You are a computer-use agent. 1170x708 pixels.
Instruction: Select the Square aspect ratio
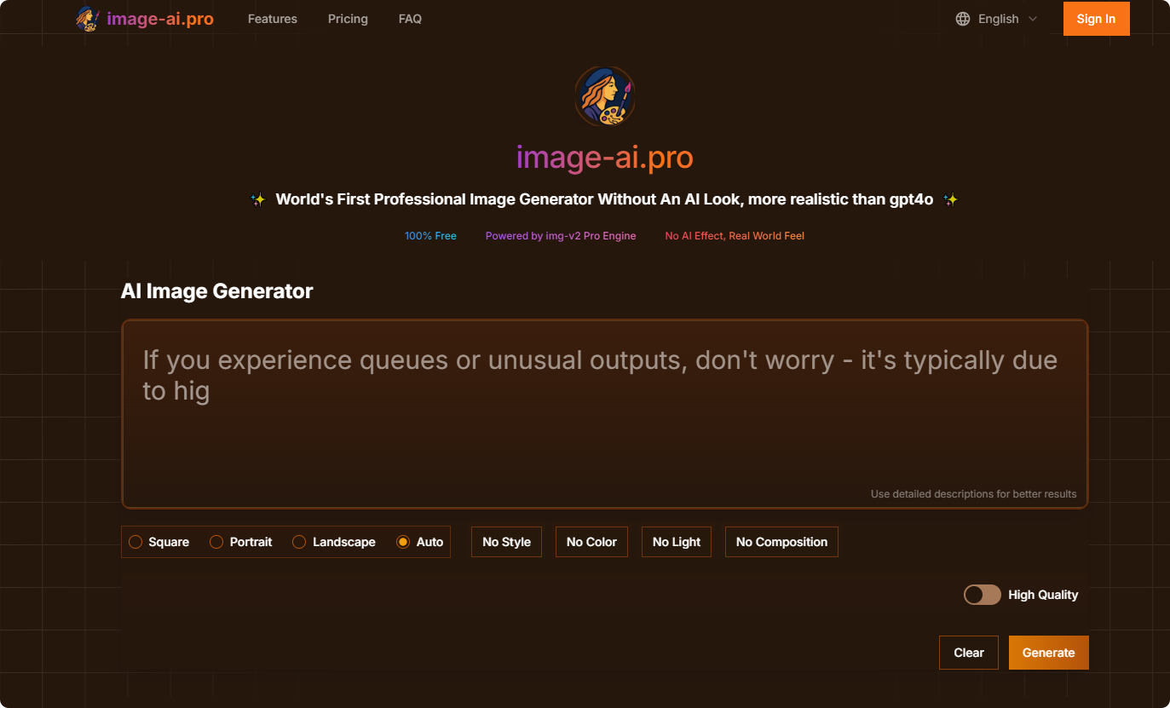pyautogui.click(x=135, y=542)
